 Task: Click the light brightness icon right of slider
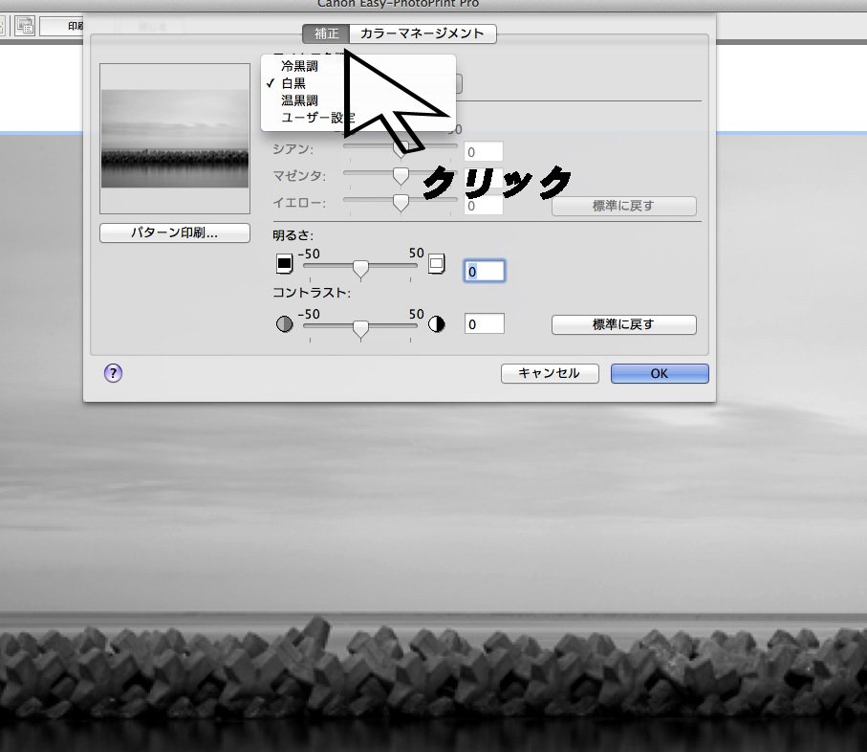(437, 264)
